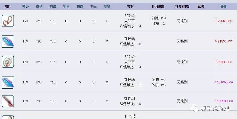Click the 附加属性 column header
Viewport: 237px width, 119px height.
(x=159, y=7)
